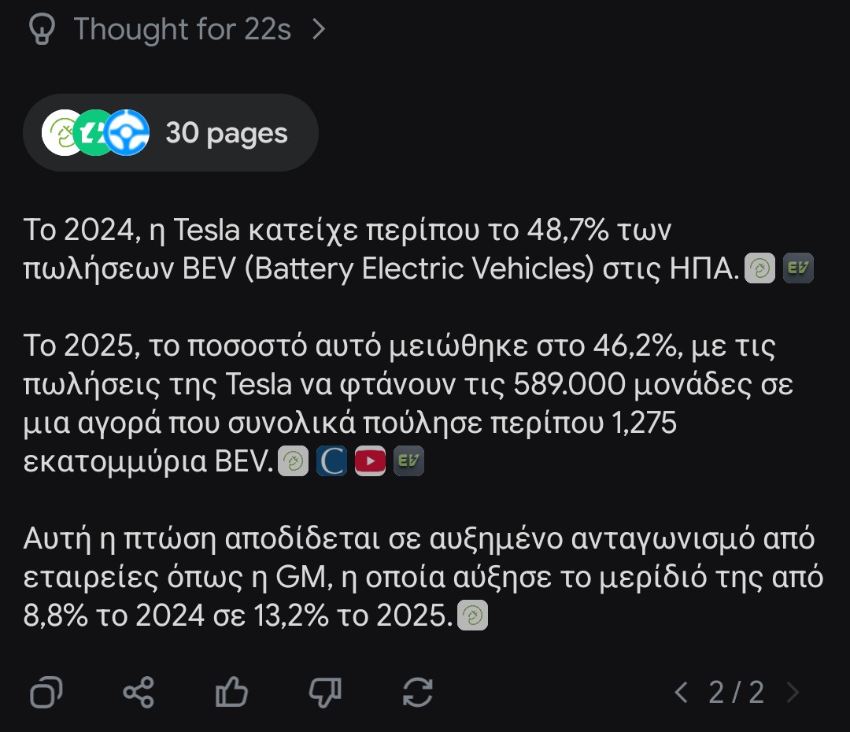
Task: Dislike the answer with thumbs down
Action: [324, 693]
